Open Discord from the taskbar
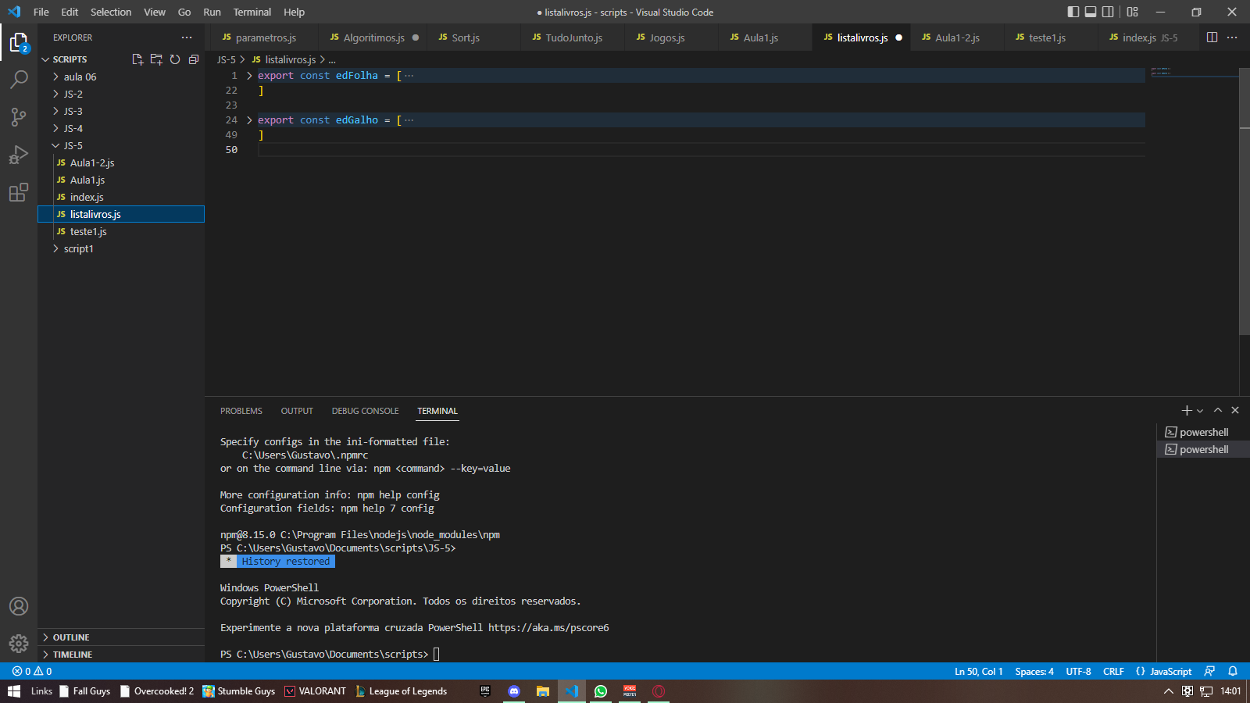The width and height of the screenshot is (1250, 703). (x=513, y=691)
